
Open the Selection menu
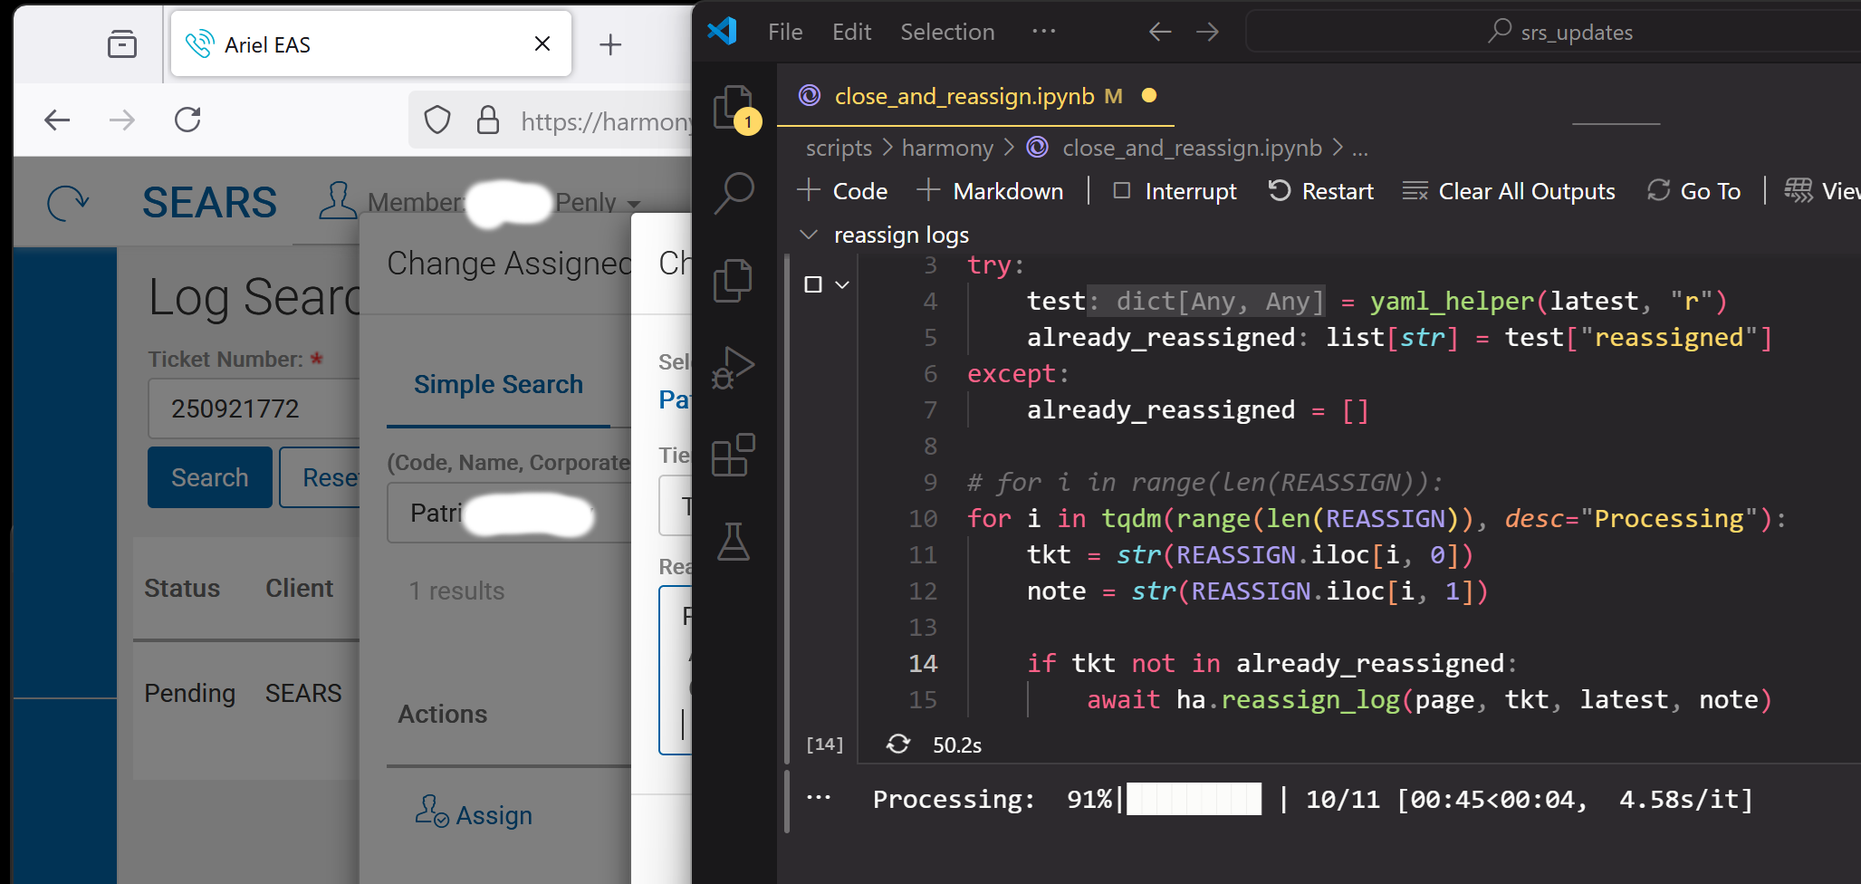tap(946, 33)
